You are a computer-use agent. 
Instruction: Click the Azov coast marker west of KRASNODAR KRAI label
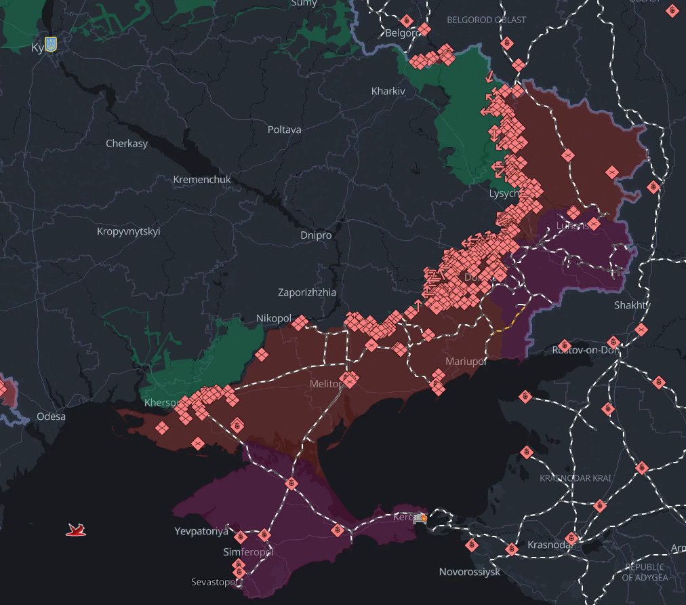coord(527,452)
